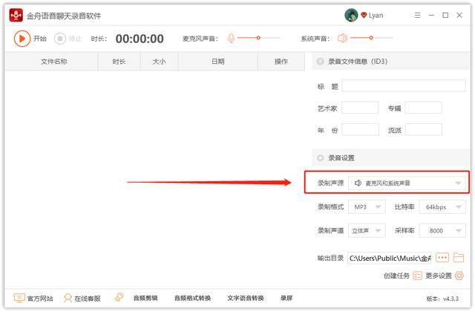Mute the system sound speaker icon
475x312 pixels.
coord(342,38)
